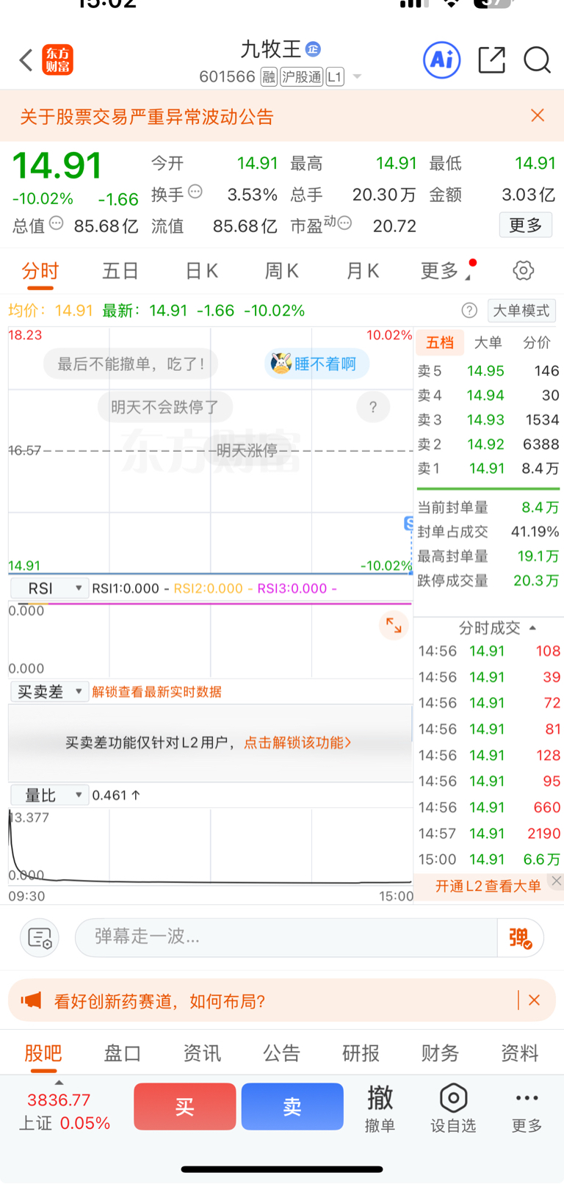564x1184 pixels.
Task: Open the Ai assistant icon
Action: click(442, 60)
